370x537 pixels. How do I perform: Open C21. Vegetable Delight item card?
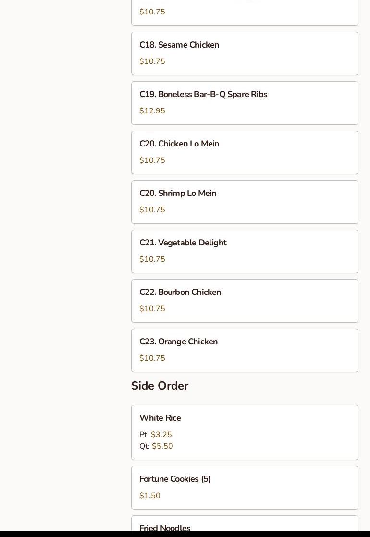click(x=245, y=251)
